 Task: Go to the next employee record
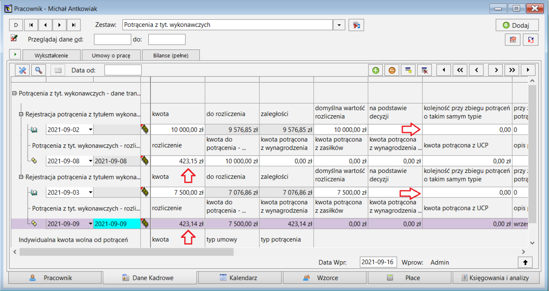(x=59, y=25)
